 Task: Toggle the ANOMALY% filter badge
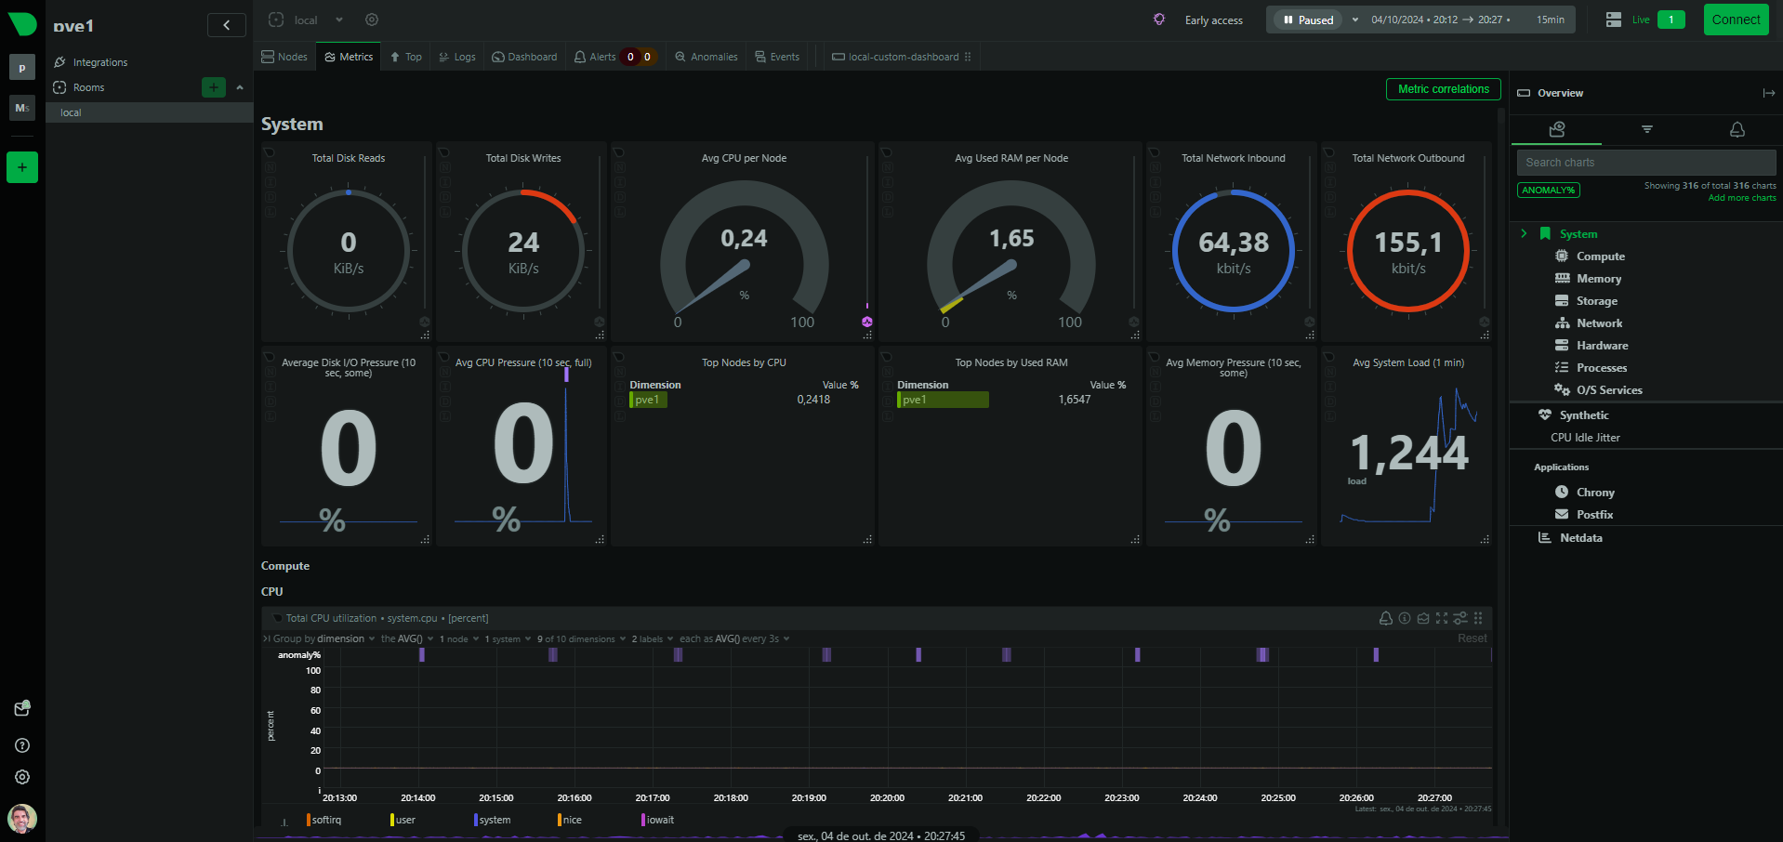point(1549,190)
